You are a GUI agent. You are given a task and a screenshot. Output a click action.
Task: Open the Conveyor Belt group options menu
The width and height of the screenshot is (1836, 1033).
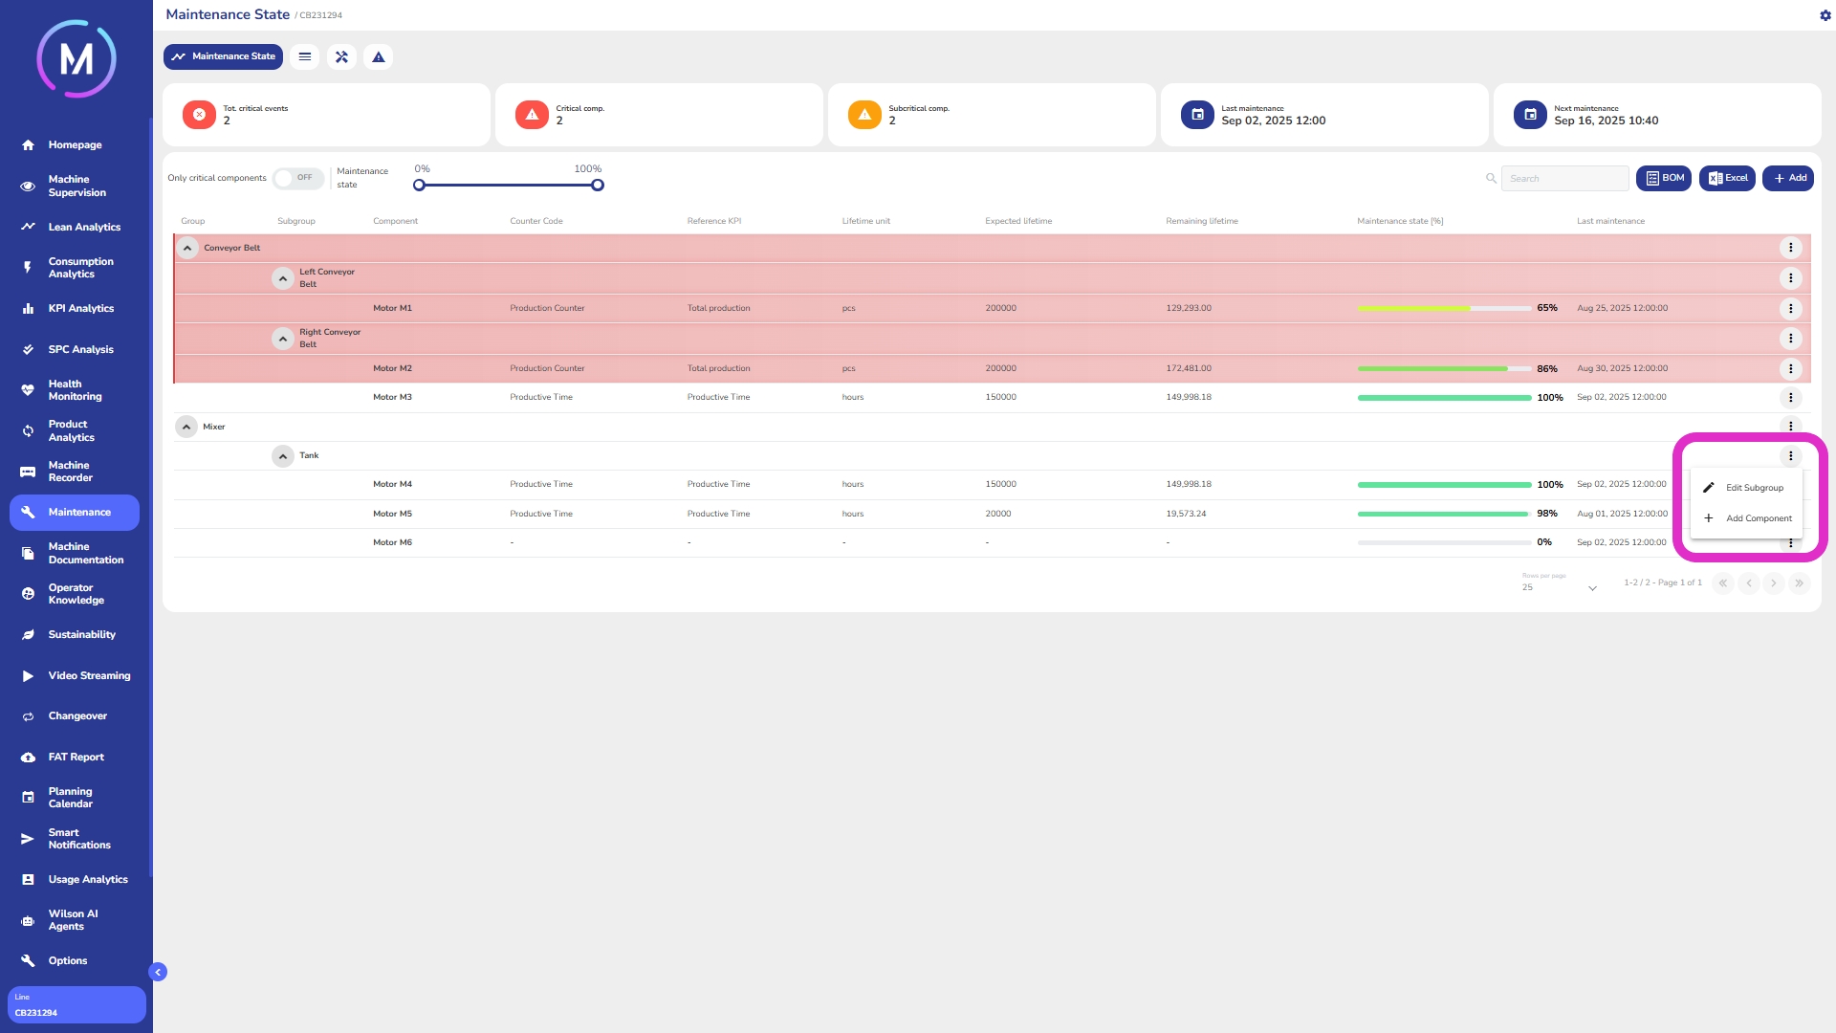pos(1790,248)
